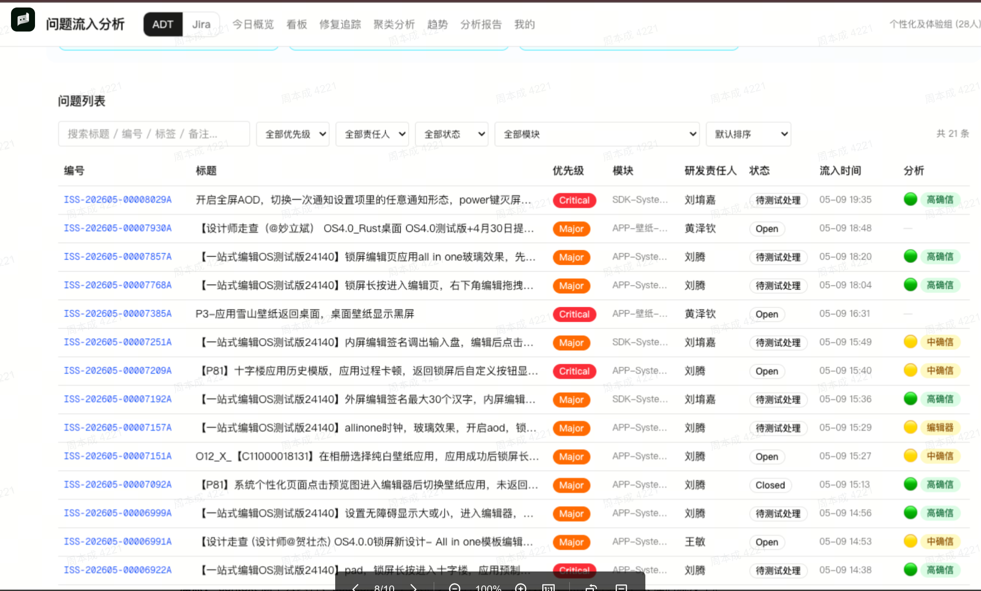Viewport: 981px width, 591px height.
Task: Open the 全部责任人 owner filter dropdown
Action: click(x=372, y=134)
